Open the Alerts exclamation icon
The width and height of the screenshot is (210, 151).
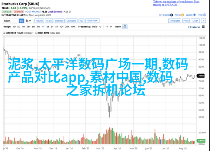pos(183,15)
